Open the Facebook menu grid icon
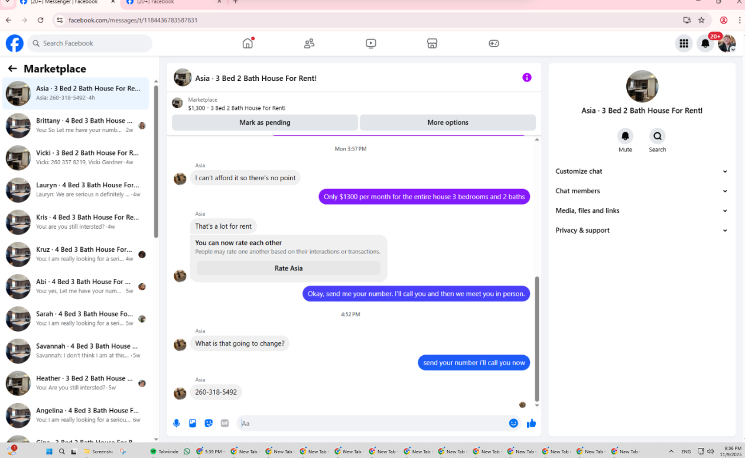The height and width of the screenshot is (458, 745). point(684,43)
